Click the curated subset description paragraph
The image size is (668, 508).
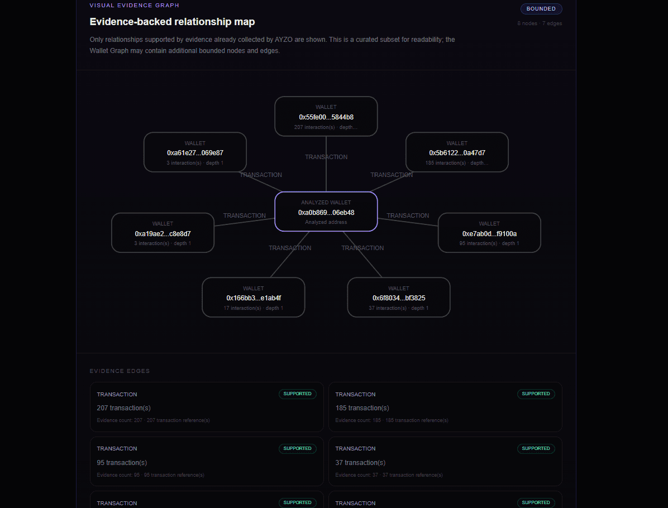click(x=272, y=45)
